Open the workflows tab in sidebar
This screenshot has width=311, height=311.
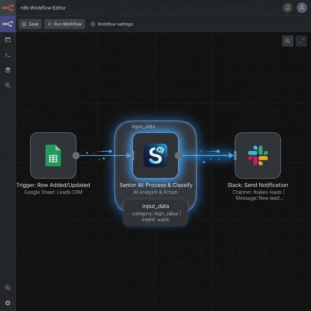point(8,24)
